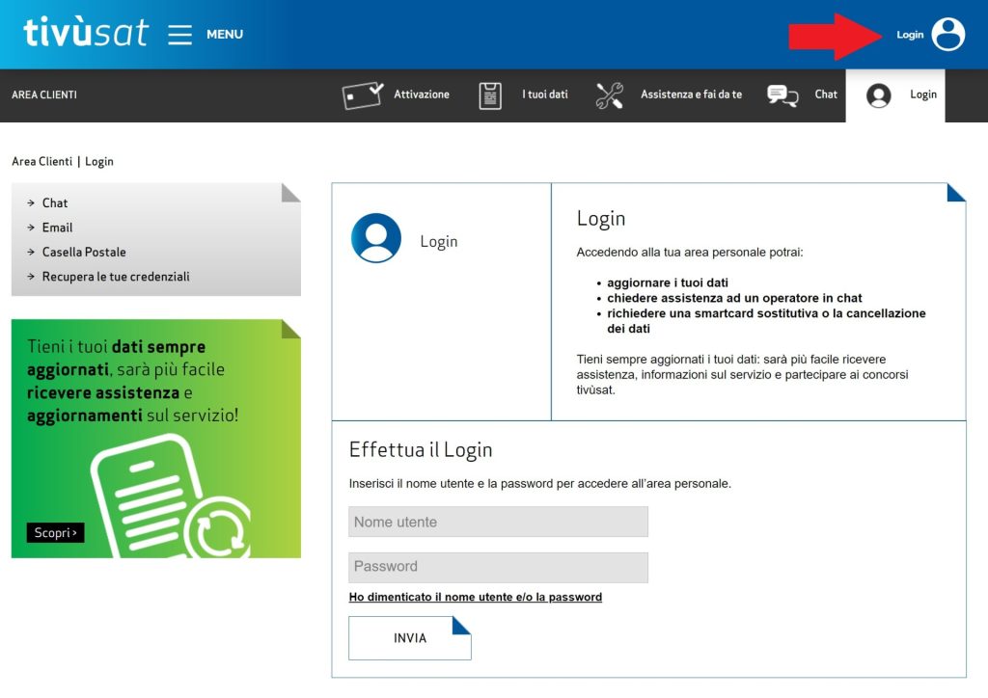Select the Assistenza e fai da te item
988x698 pixels.
(x=691, y=94)
